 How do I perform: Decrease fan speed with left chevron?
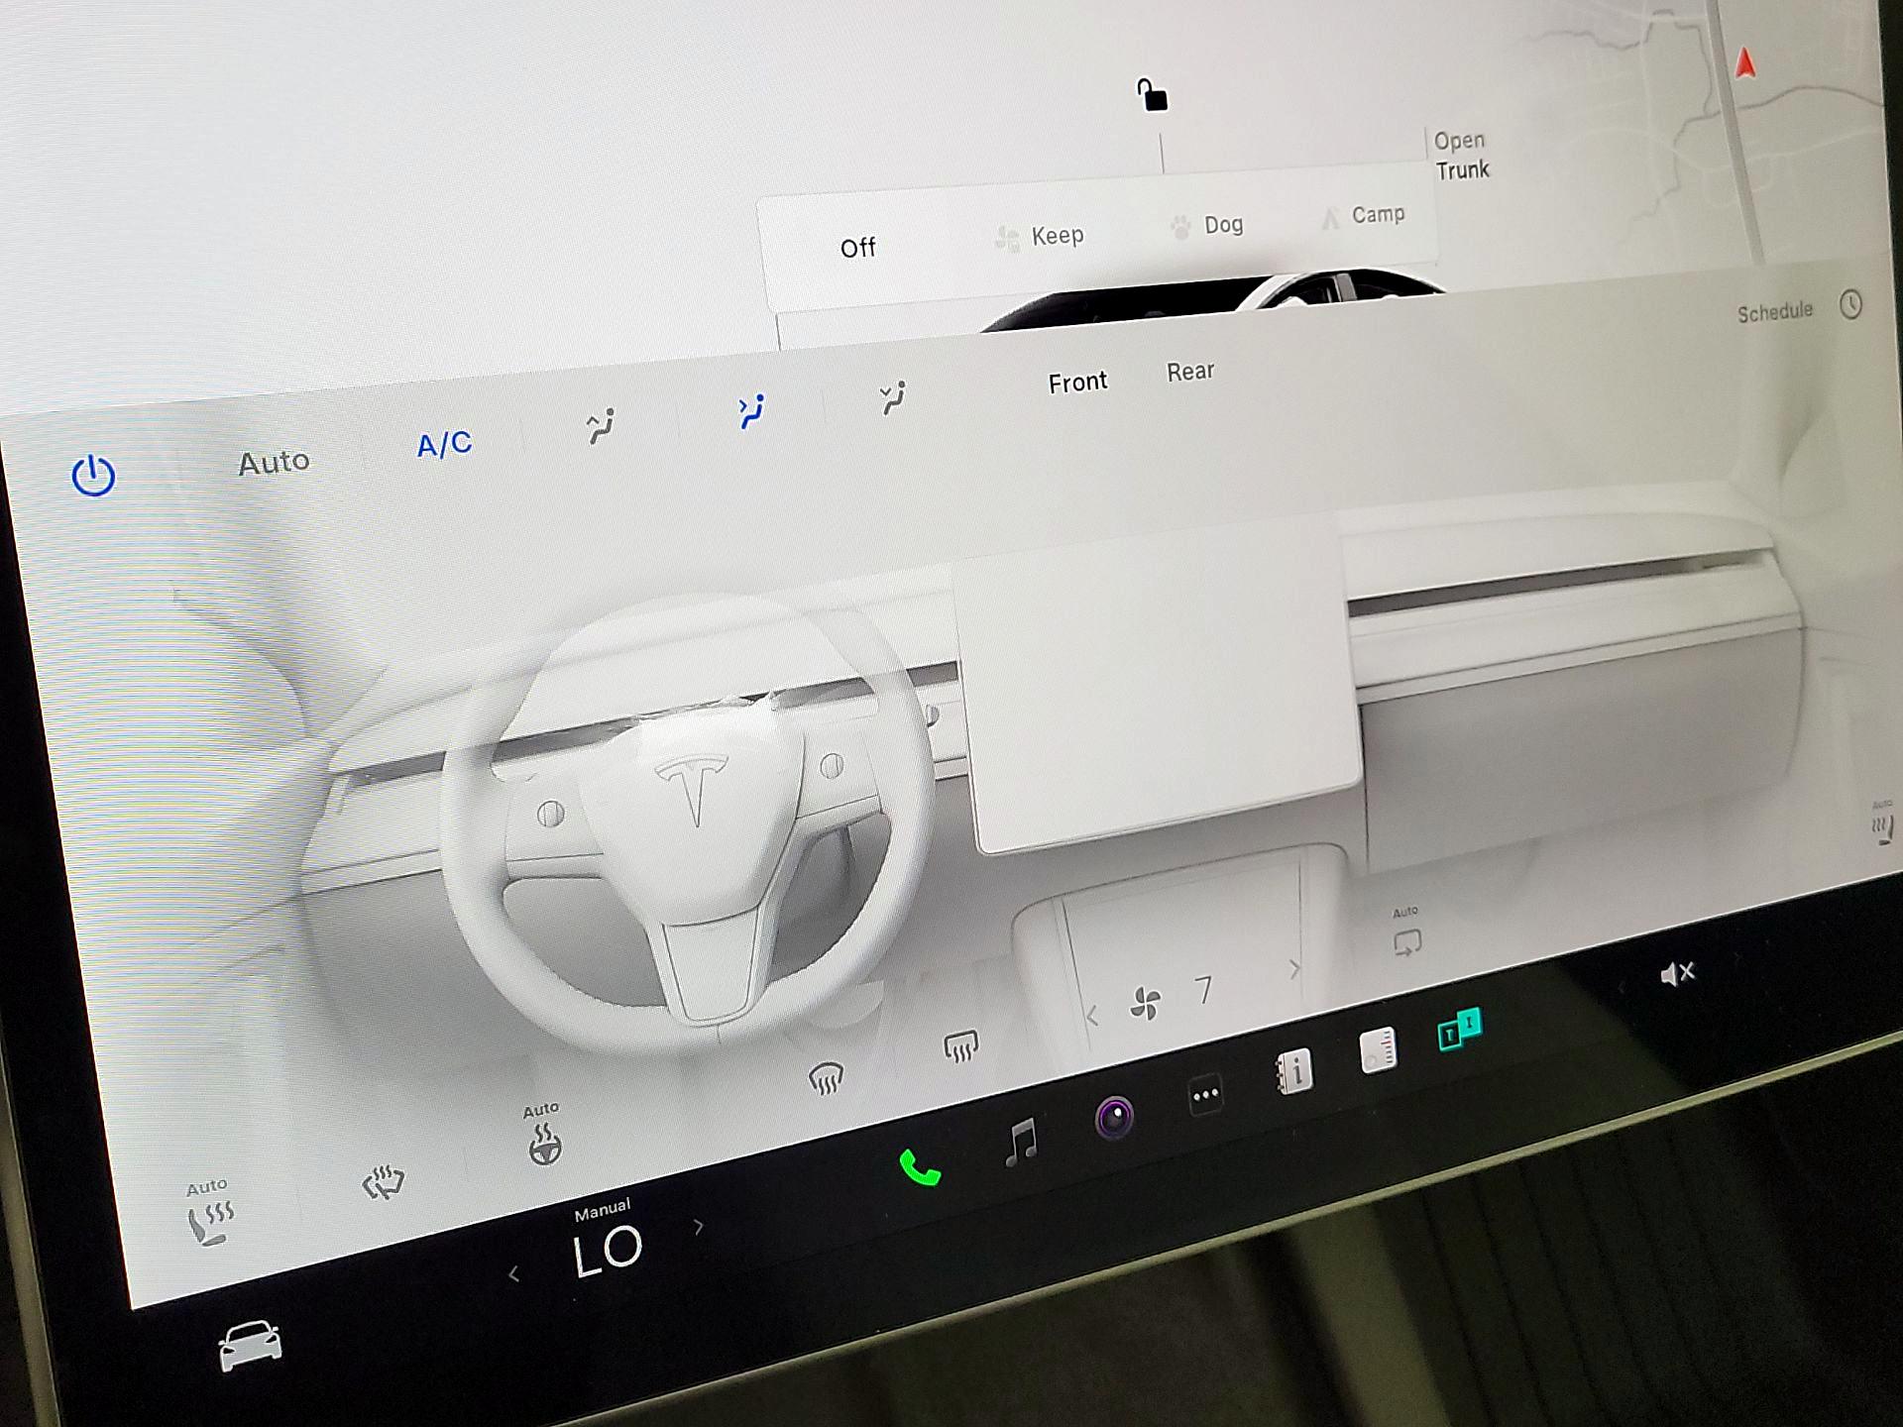(1092, 1016)
